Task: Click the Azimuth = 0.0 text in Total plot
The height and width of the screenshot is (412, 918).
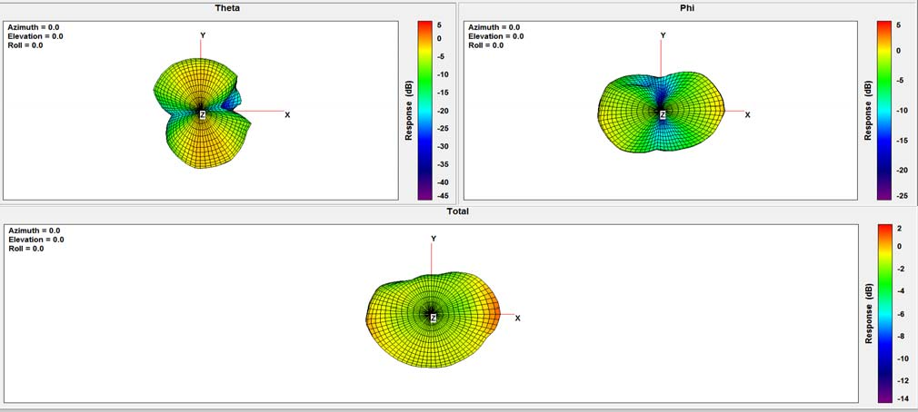Action: click(x=35, y=231)
